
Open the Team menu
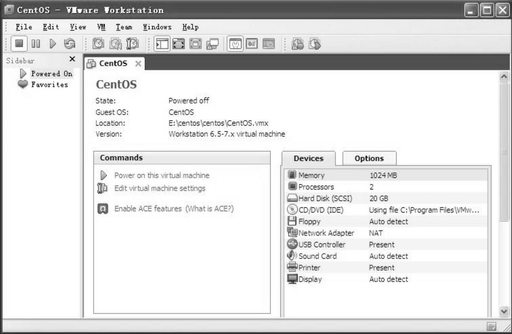point(124,27)
